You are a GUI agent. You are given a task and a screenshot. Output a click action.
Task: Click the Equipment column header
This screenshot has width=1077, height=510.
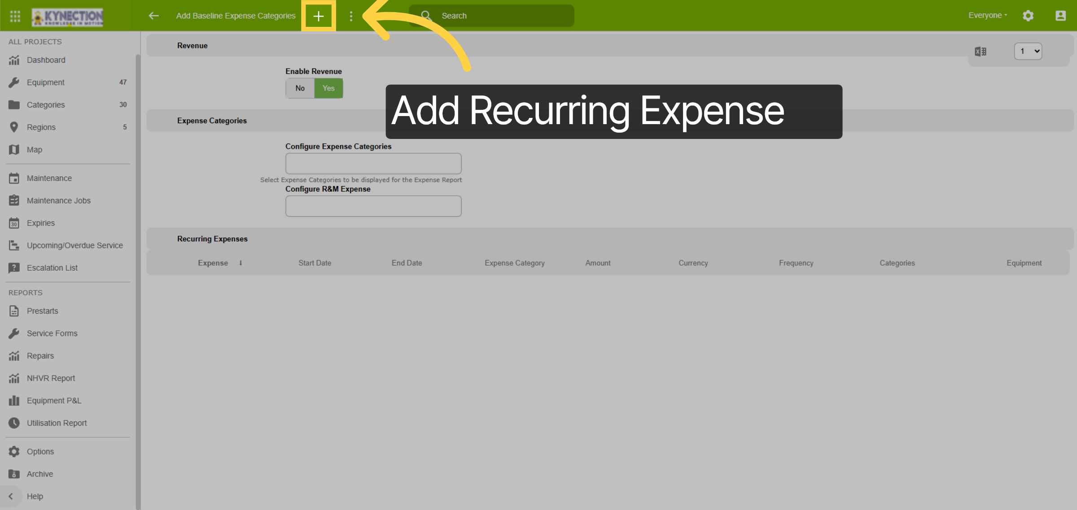(x=1024, y=264)
